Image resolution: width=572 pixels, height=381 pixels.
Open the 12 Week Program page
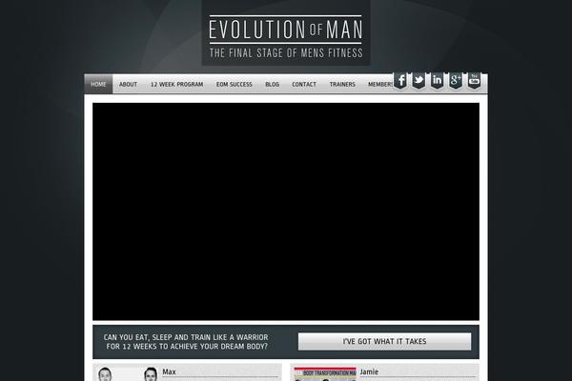pyautogui.click(x=177, y=84)
